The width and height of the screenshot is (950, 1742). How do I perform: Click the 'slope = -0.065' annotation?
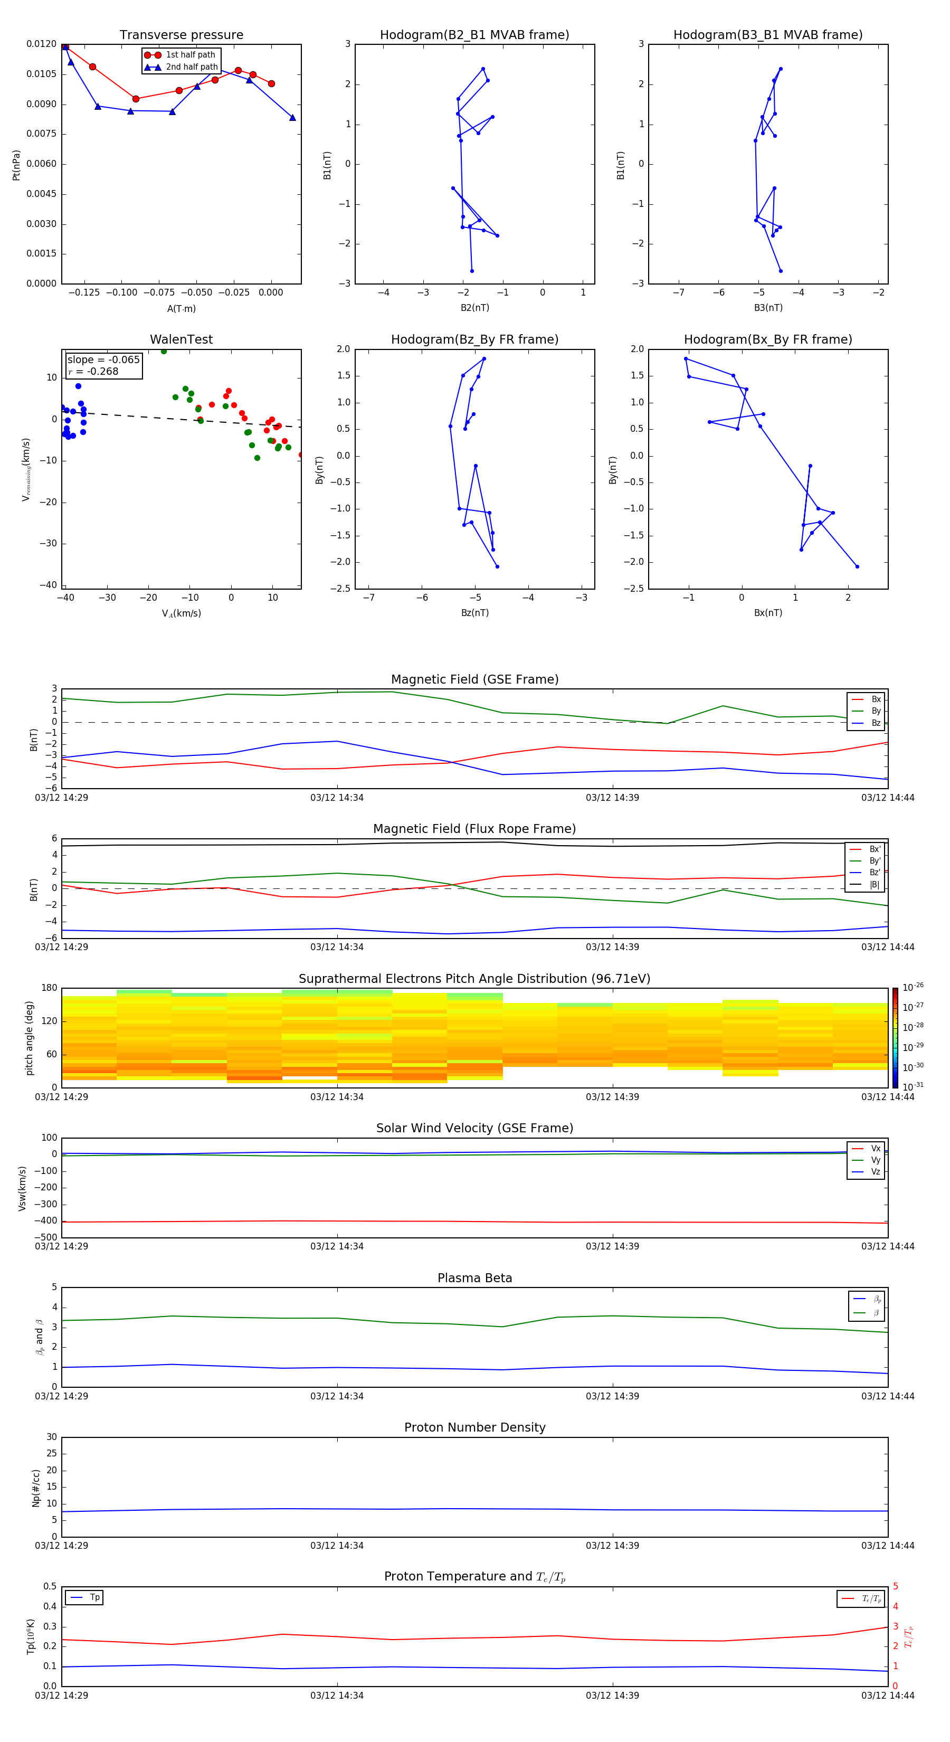tap(103, 360)
